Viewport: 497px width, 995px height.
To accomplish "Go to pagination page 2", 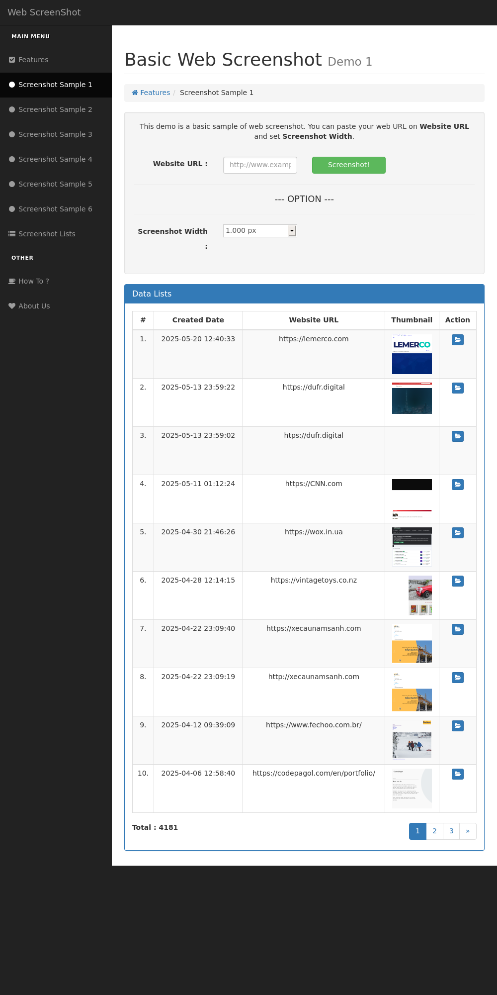I will pyautogui.click(x=434, y=831).
